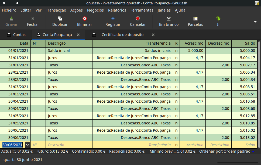This screenshot has width=261, height=165.
Task: Click the Cancelar red circle icon
Action: click(138, 19)
